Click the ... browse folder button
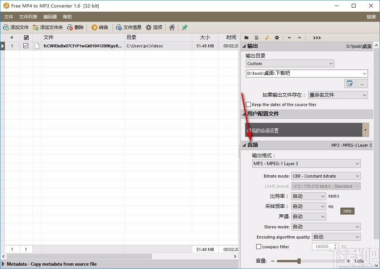The height and width of the screenshot is (269, 380). click(362, 84)
